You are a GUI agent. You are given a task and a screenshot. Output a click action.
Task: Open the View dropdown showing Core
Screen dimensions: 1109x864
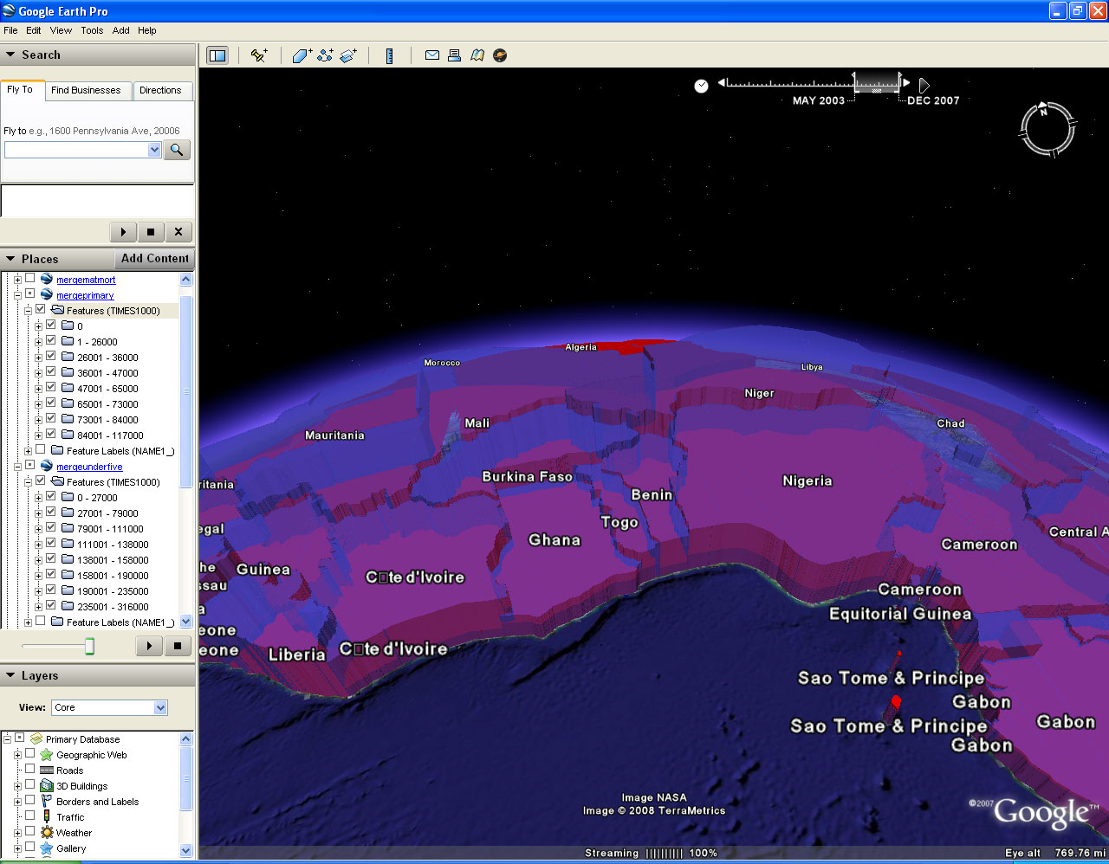coord(159,707)
